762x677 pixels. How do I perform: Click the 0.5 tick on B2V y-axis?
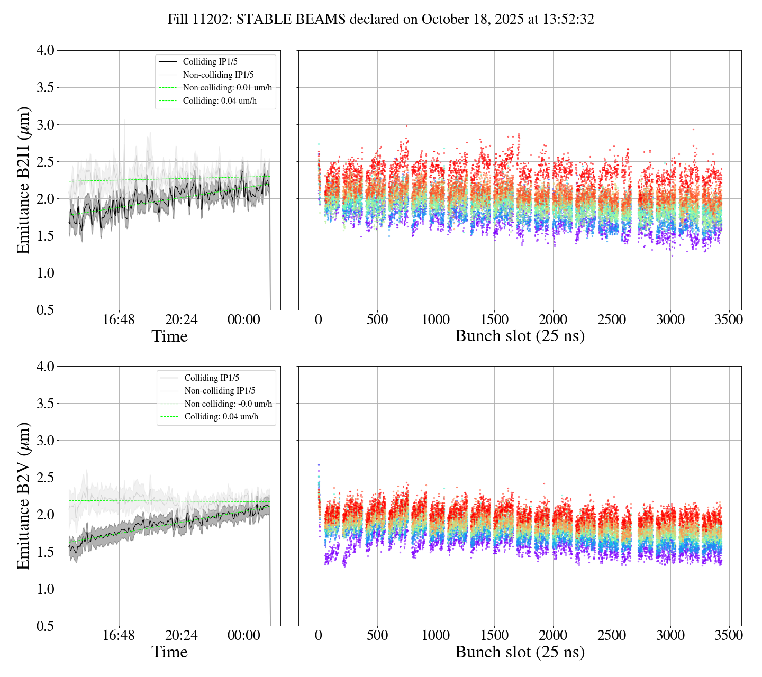click(45, 626)
